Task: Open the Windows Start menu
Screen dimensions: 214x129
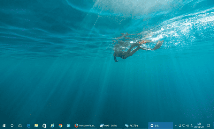Action: click(4, 126)
